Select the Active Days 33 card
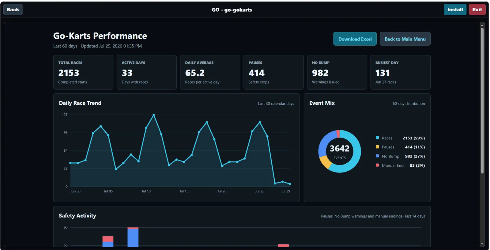Viewport: 490px width, 250px height. tap(147, 72)
